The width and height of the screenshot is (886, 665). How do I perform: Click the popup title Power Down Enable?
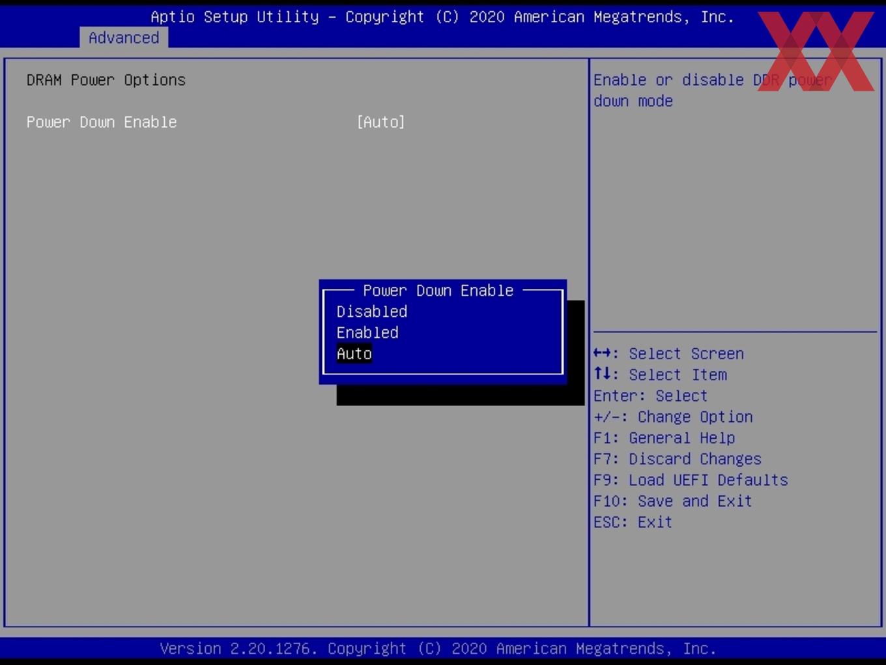(x=438, y=290)
